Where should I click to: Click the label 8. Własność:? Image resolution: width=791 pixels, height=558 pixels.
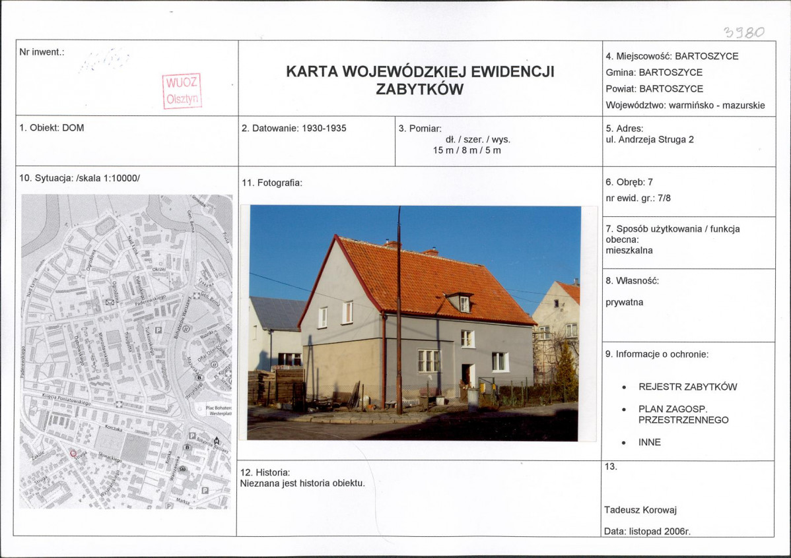(x=632, y=281)
